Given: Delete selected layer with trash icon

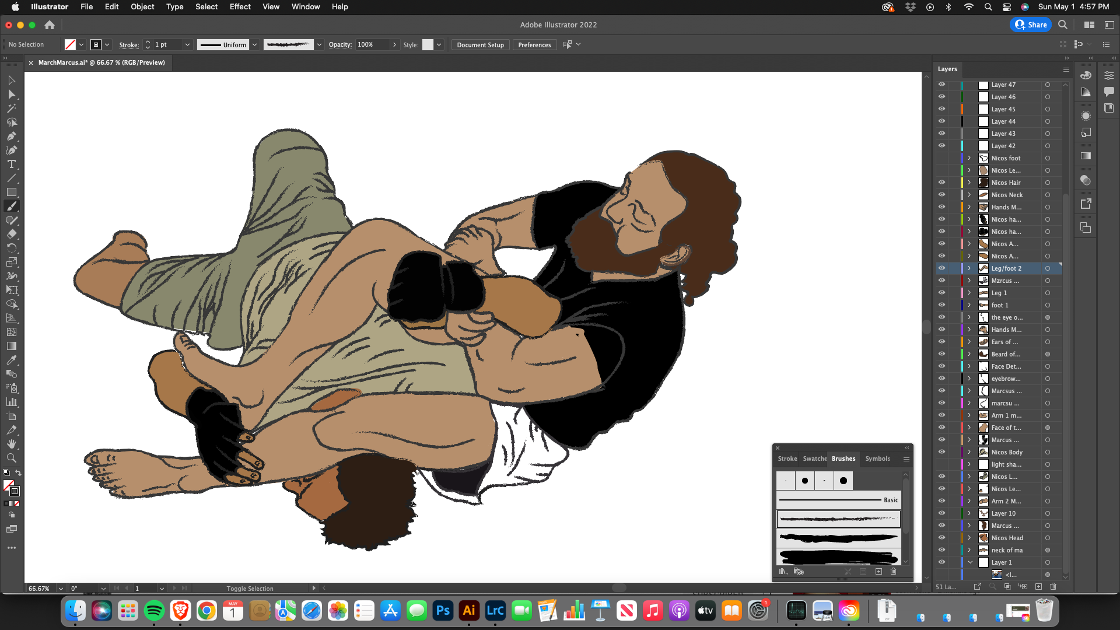Looking at the screenshot, I should tap(1053, 586).
